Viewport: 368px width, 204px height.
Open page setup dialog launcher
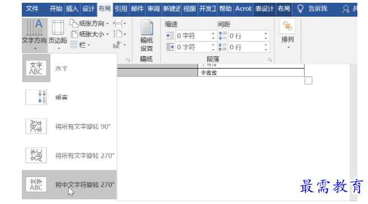tap(128, 60)
